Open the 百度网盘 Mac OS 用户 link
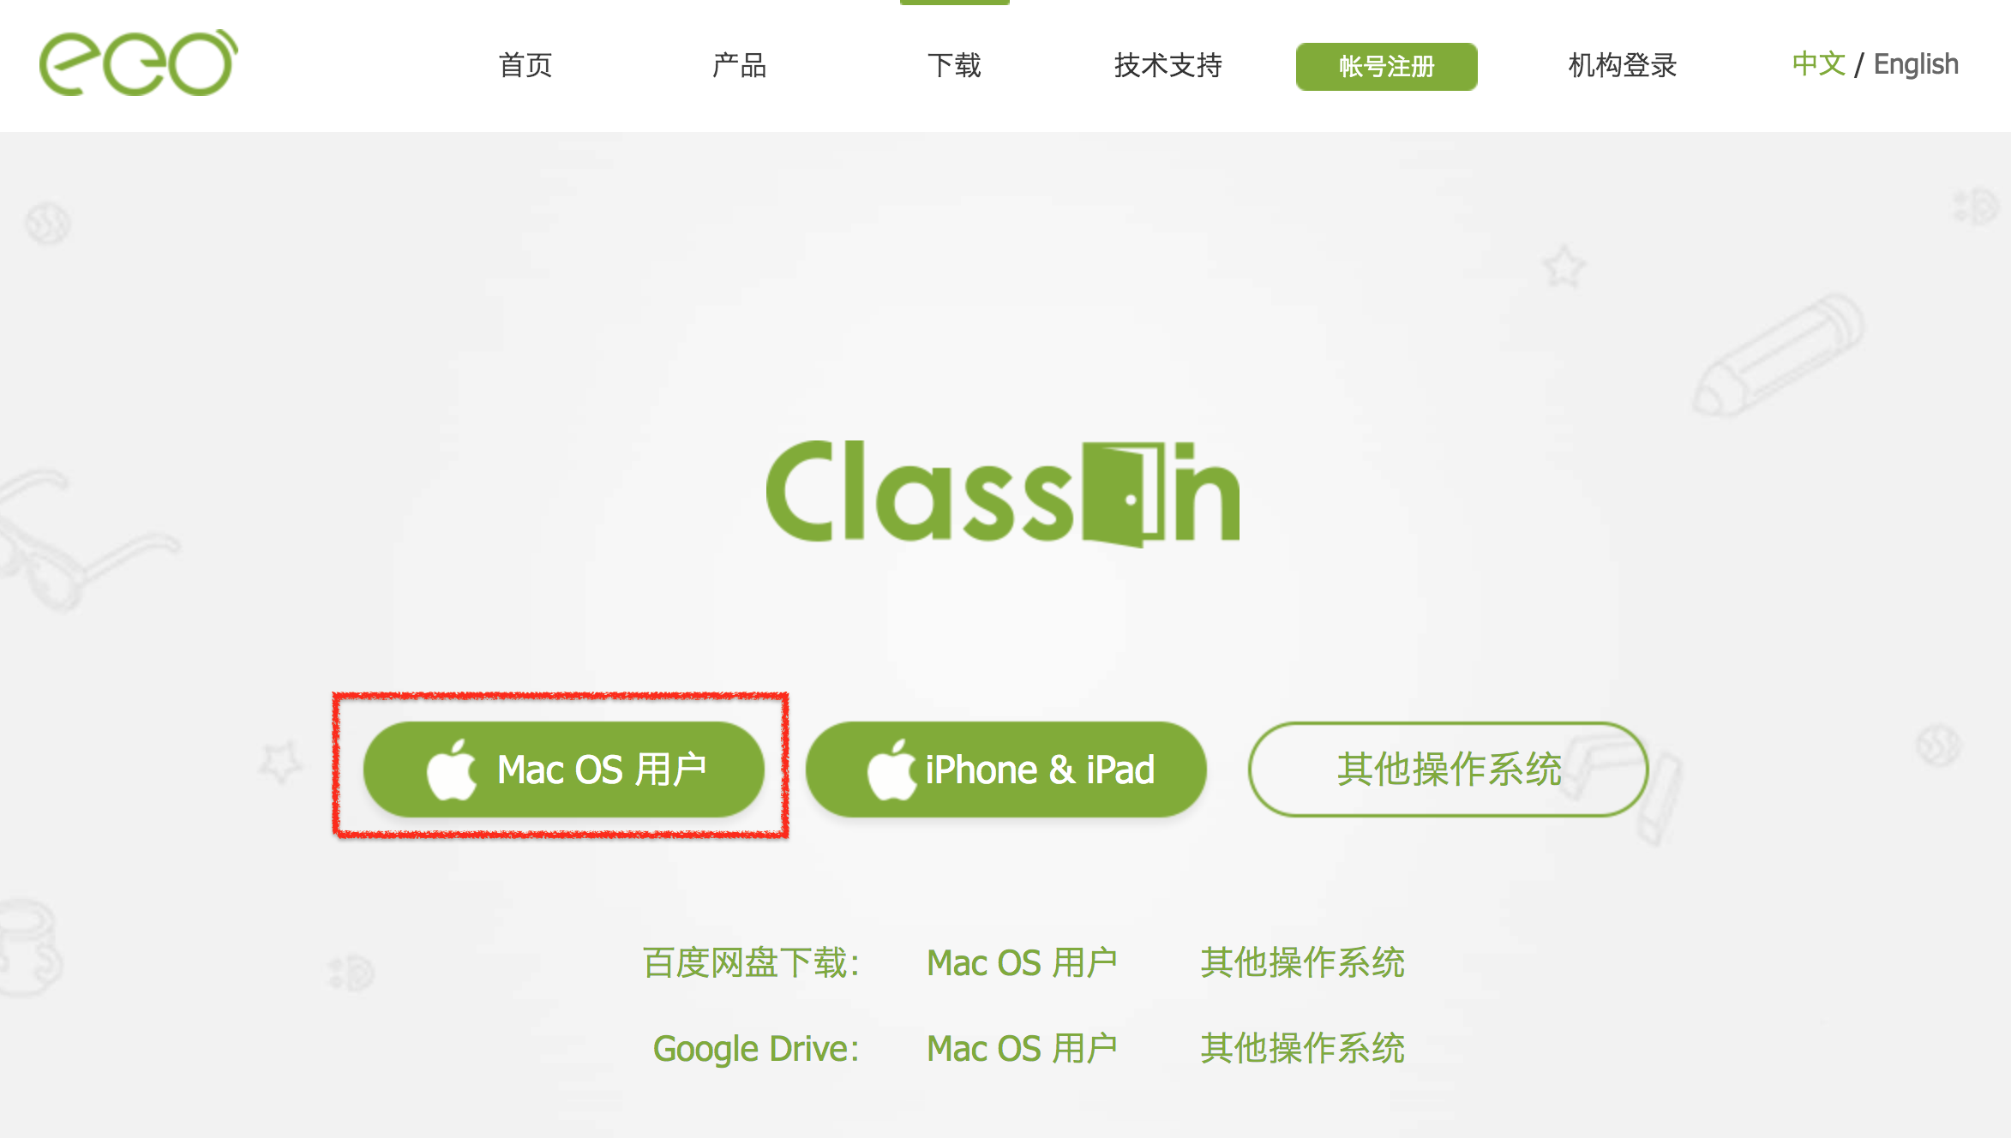Image resolution: width=2011 pixels, height=1138 pixels. click(x=1022, y=963)
